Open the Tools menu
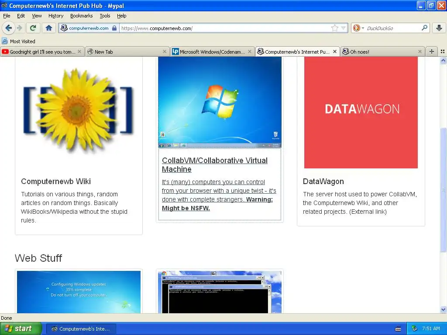 (x=105, y=16)
